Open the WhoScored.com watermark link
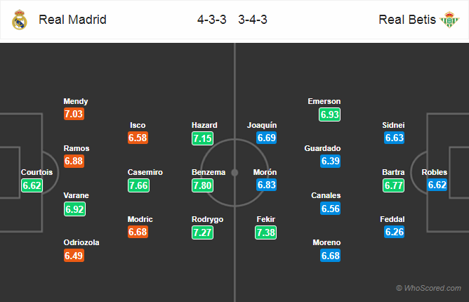The width and height of the screenshot is (469, 302). 428,288
